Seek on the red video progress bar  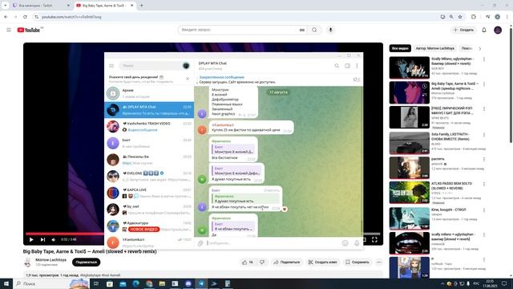click(65, 234)
